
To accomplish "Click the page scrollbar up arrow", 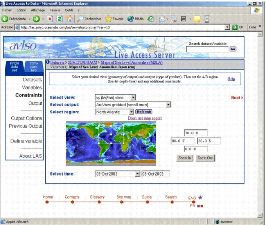I will 260,34.
